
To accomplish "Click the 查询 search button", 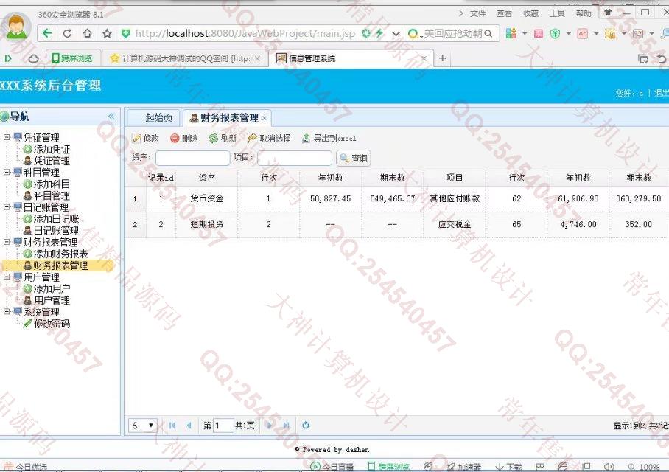I will coord(353,159).
